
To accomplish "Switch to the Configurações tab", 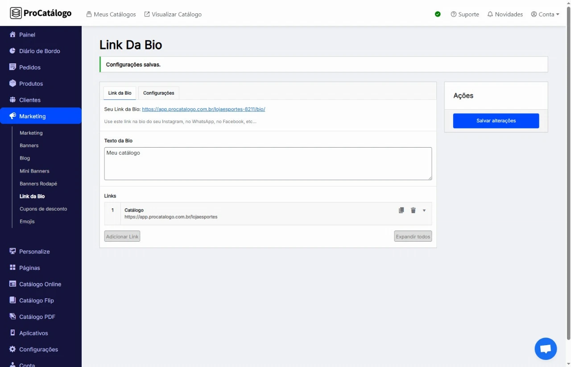I will click(158, 93).
